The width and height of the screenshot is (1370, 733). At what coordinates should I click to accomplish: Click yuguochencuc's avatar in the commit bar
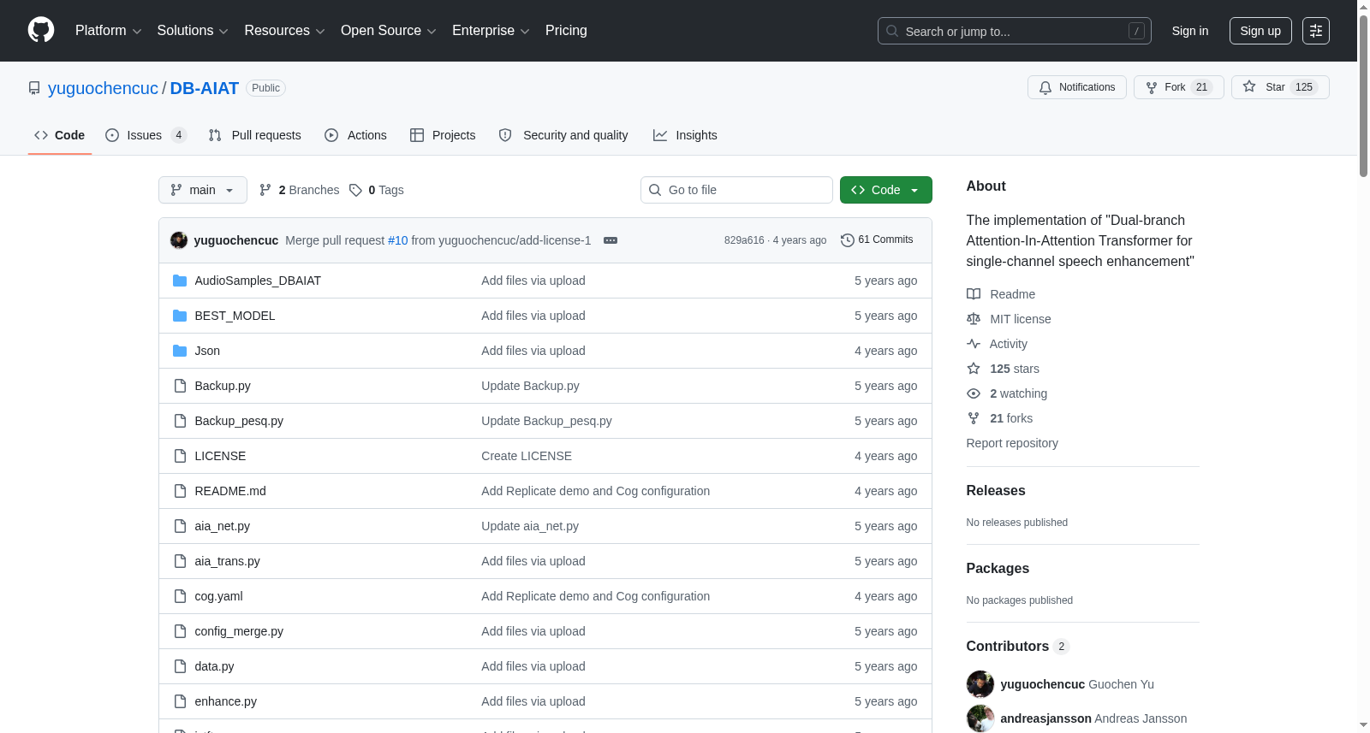[179, 240]
